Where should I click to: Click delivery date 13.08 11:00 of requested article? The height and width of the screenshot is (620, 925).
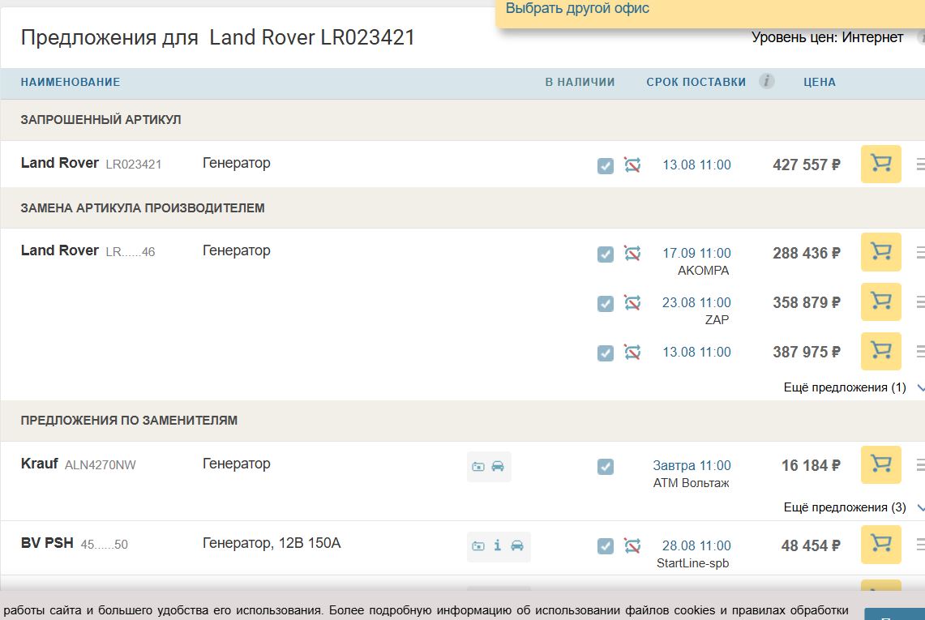click(x=696, y=165)
